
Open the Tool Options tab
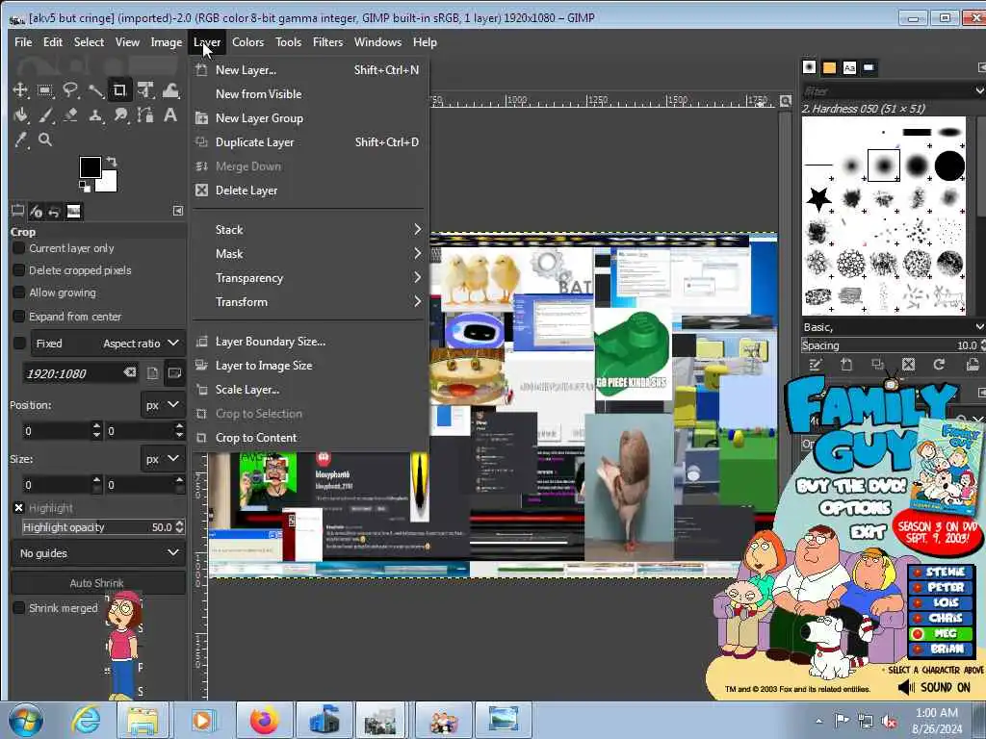pyautogui.click(x=17, y=211)
